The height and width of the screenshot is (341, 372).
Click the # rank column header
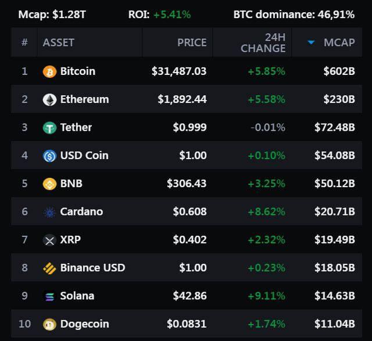[24, 42]
